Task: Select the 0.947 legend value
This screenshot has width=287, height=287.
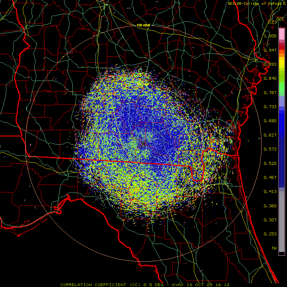Action: coord(270,50)
